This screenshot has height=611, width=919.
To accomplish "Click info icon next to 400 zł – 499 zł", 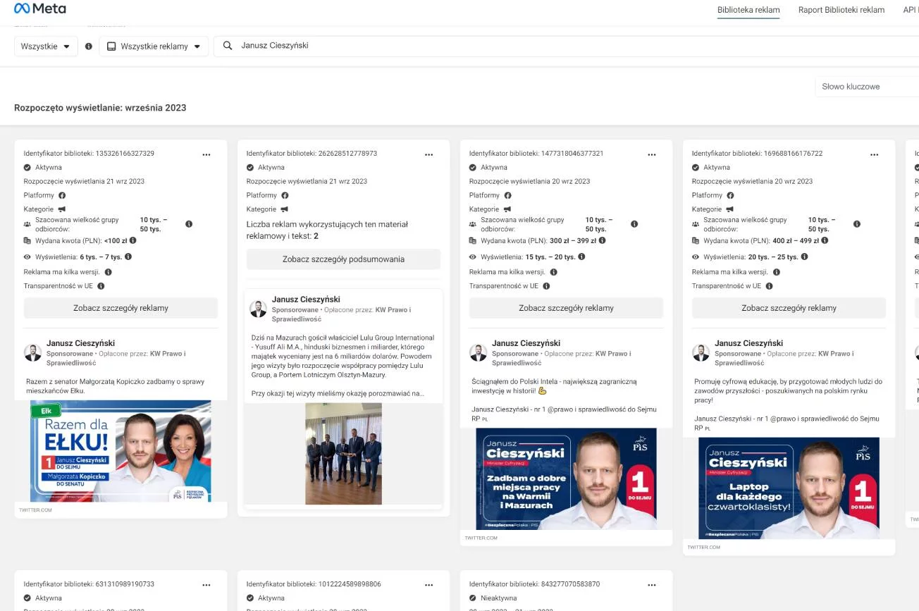I will click(825, 240).
